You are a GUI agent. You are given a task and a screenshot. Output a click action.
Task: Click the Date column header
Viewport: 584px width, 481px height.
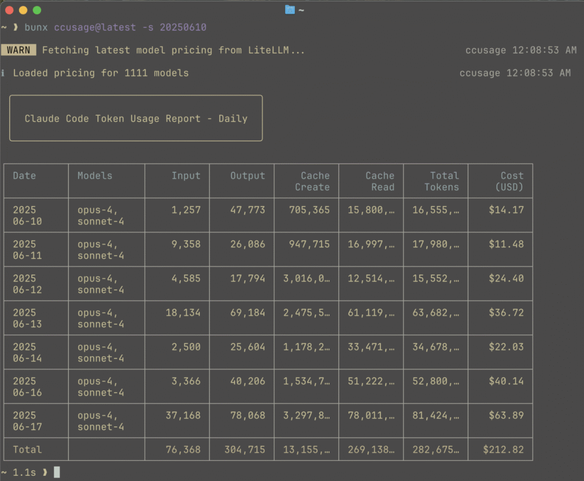click(x=25, y=176)
